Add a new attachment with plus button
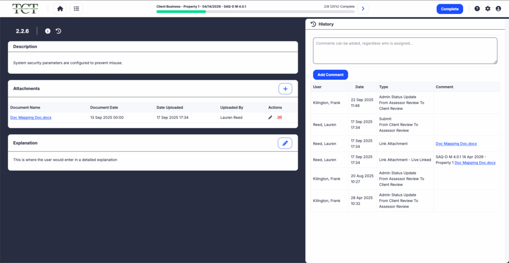The image size is (509, 263). 285,89
